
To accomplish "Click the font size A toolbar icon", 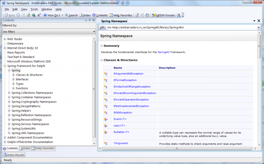I will [x=39, y=15].
